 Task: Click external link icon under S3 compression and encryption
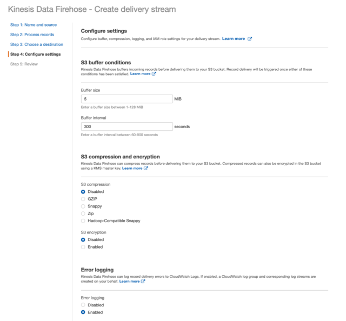[x=146, y=168]
